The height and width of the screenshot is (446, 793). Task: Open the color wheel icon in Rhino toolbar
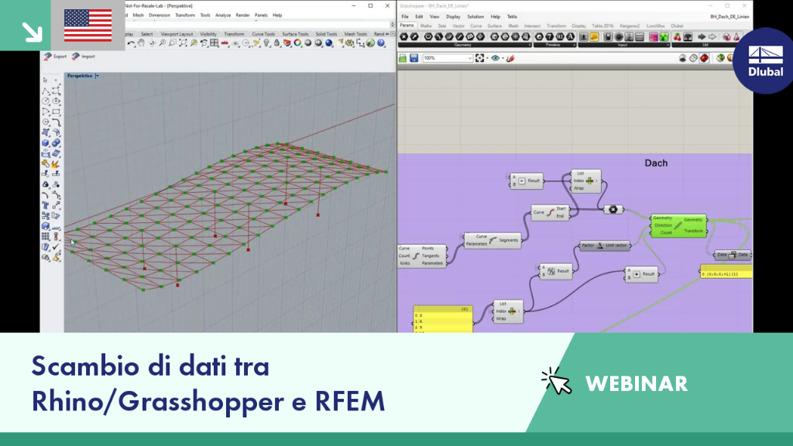click(297, 43)
